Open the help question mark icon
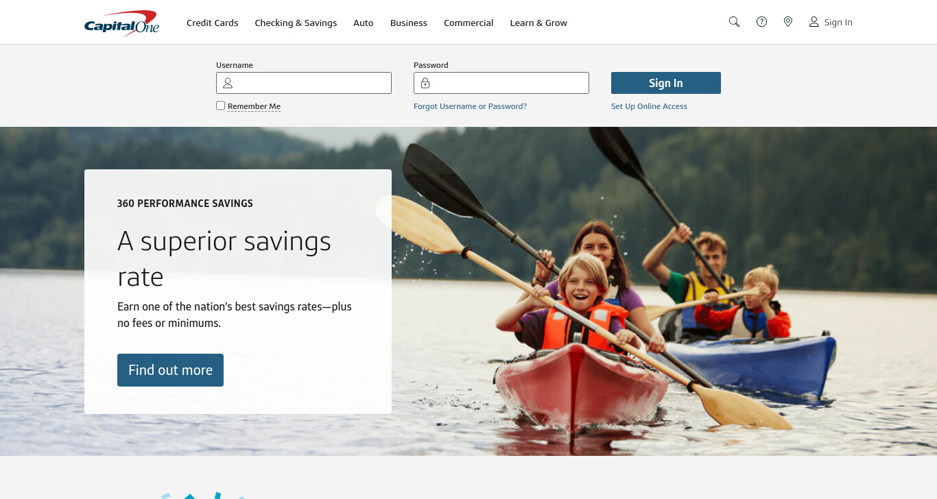The width and height of the screenshot is (937, 499). (x=761, y=22)
